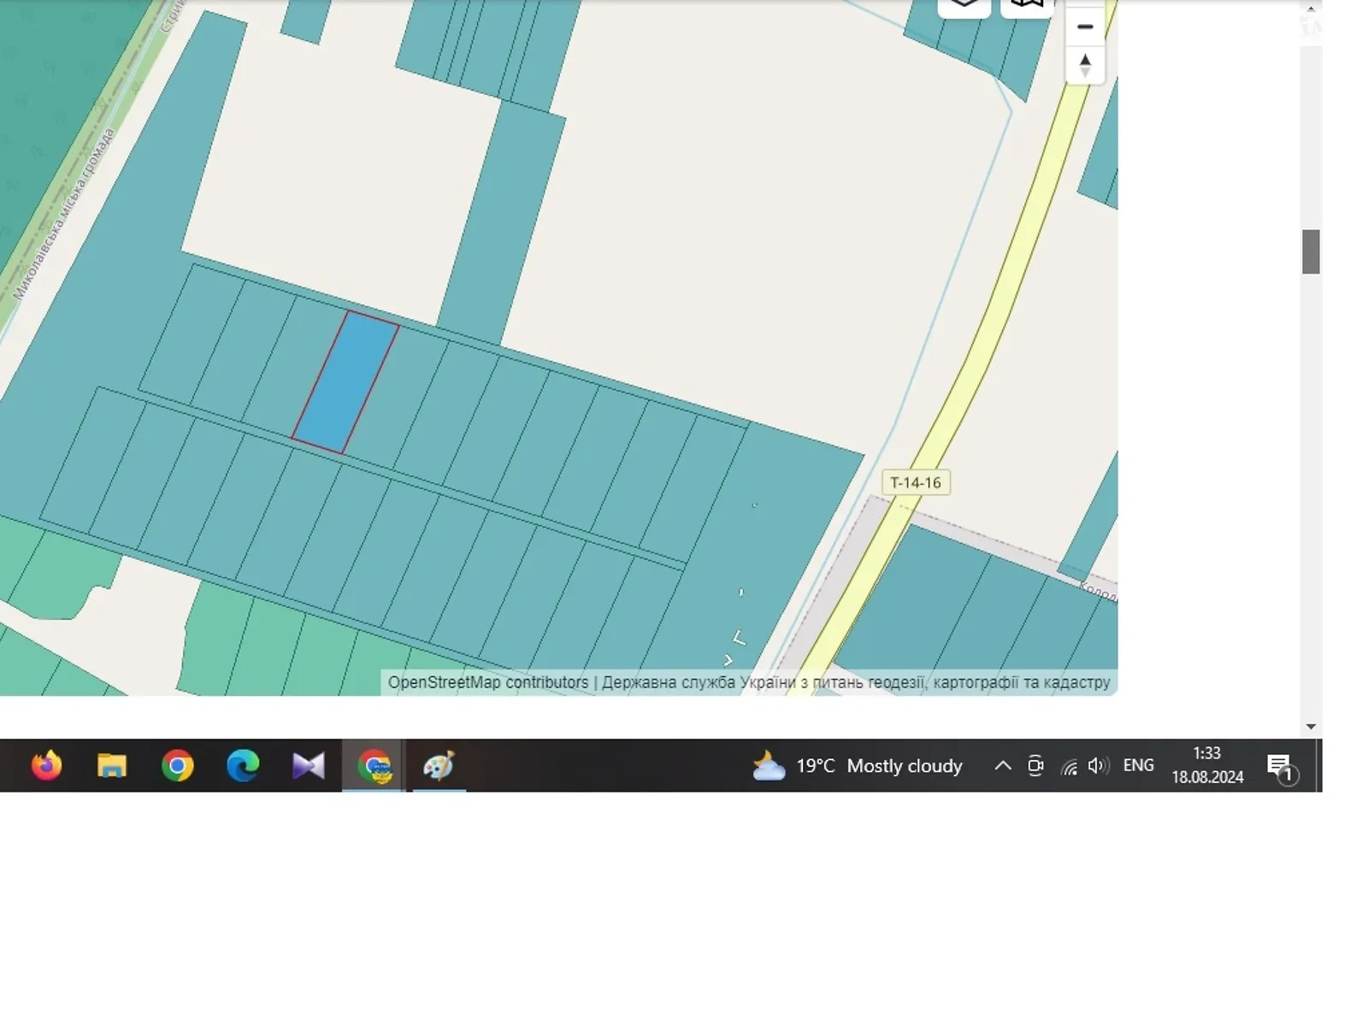The height and width of the screenshot is (1026, 1368).
Task: Open the volume control in system tray
Action: pos(1098,766)
